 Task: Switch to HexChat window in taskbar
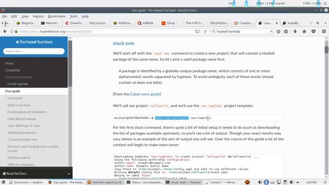click(106, 182)
